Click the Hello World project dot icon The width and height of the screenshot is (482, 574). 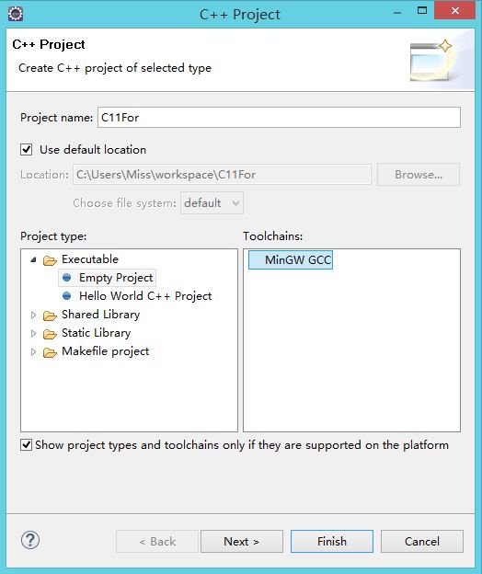[x=66, y=296]
